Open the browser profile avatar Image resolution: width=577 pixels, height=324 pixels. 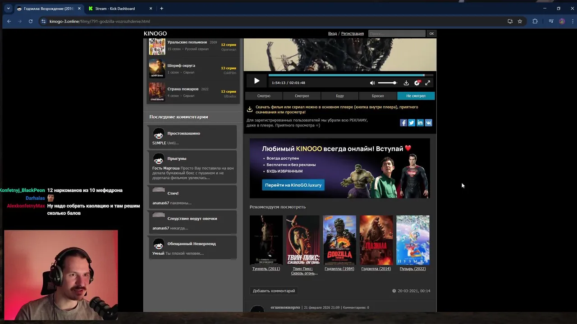click(x=562, y=21)
